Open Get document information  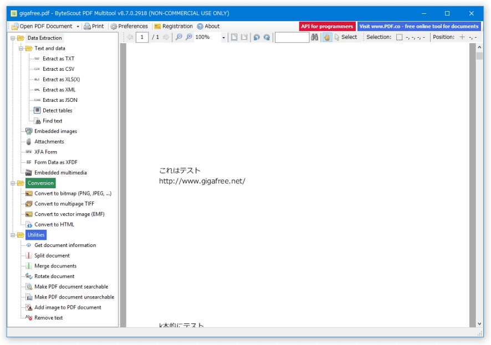[65, 245]
